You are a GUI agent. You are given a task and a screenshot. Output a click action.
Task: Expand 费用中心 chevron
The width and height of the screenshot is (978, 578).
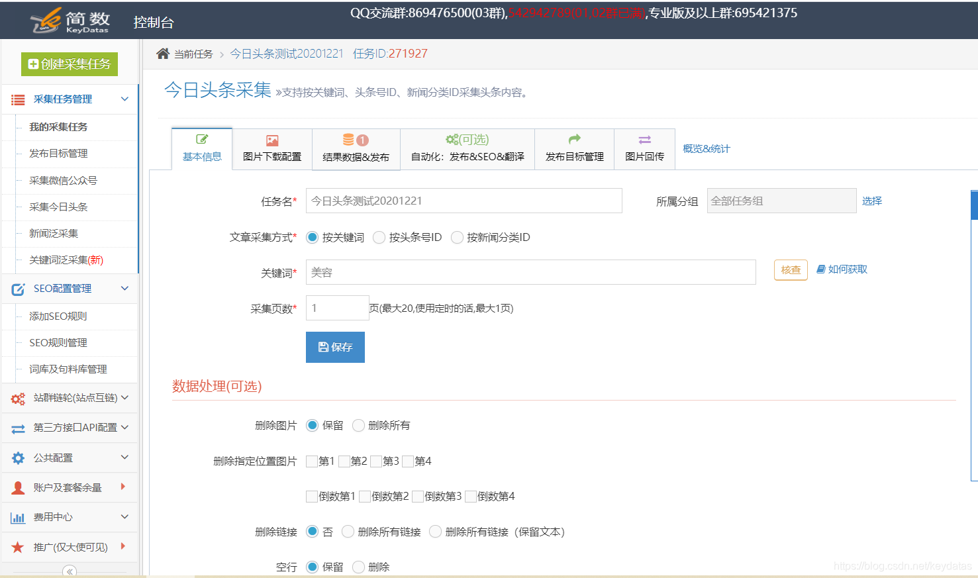[124, 517]
